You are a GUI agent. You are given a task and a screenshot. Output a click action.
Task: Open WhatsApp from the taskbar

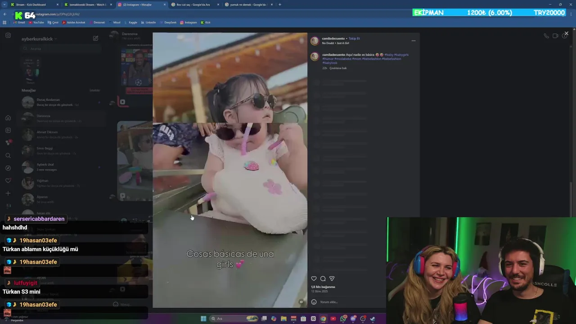(343, 319)
